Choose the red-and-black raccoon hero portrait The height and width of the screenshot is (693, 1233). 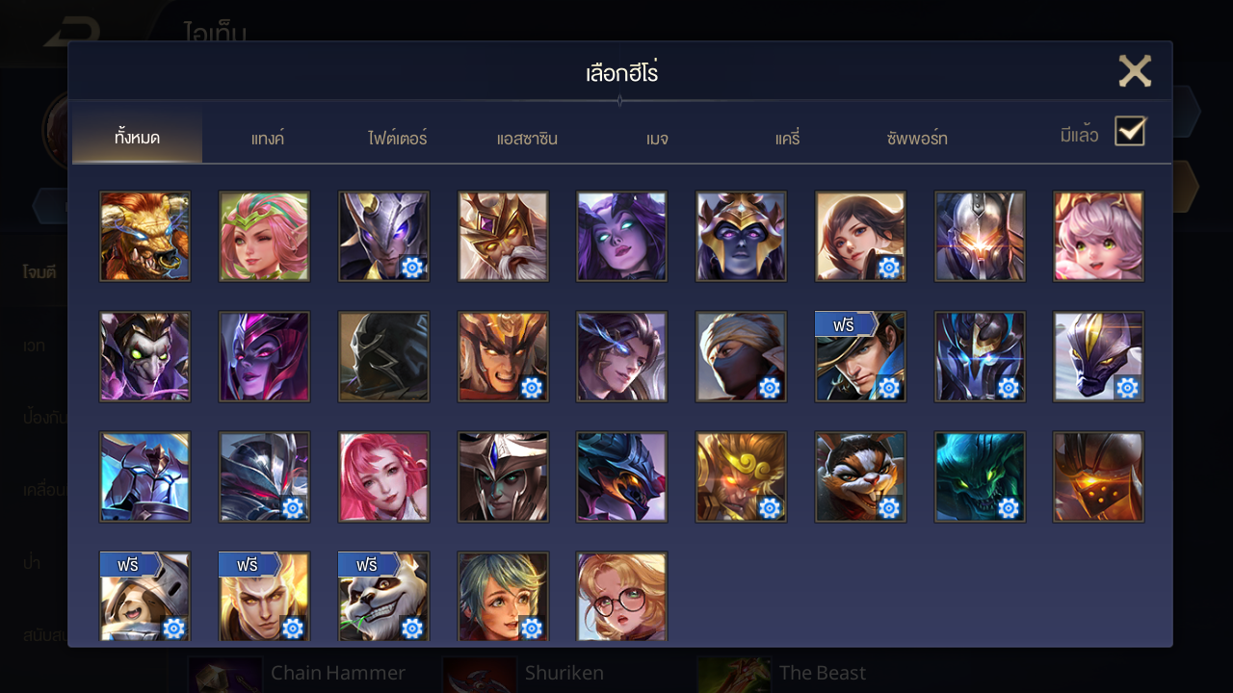point(860,476)
